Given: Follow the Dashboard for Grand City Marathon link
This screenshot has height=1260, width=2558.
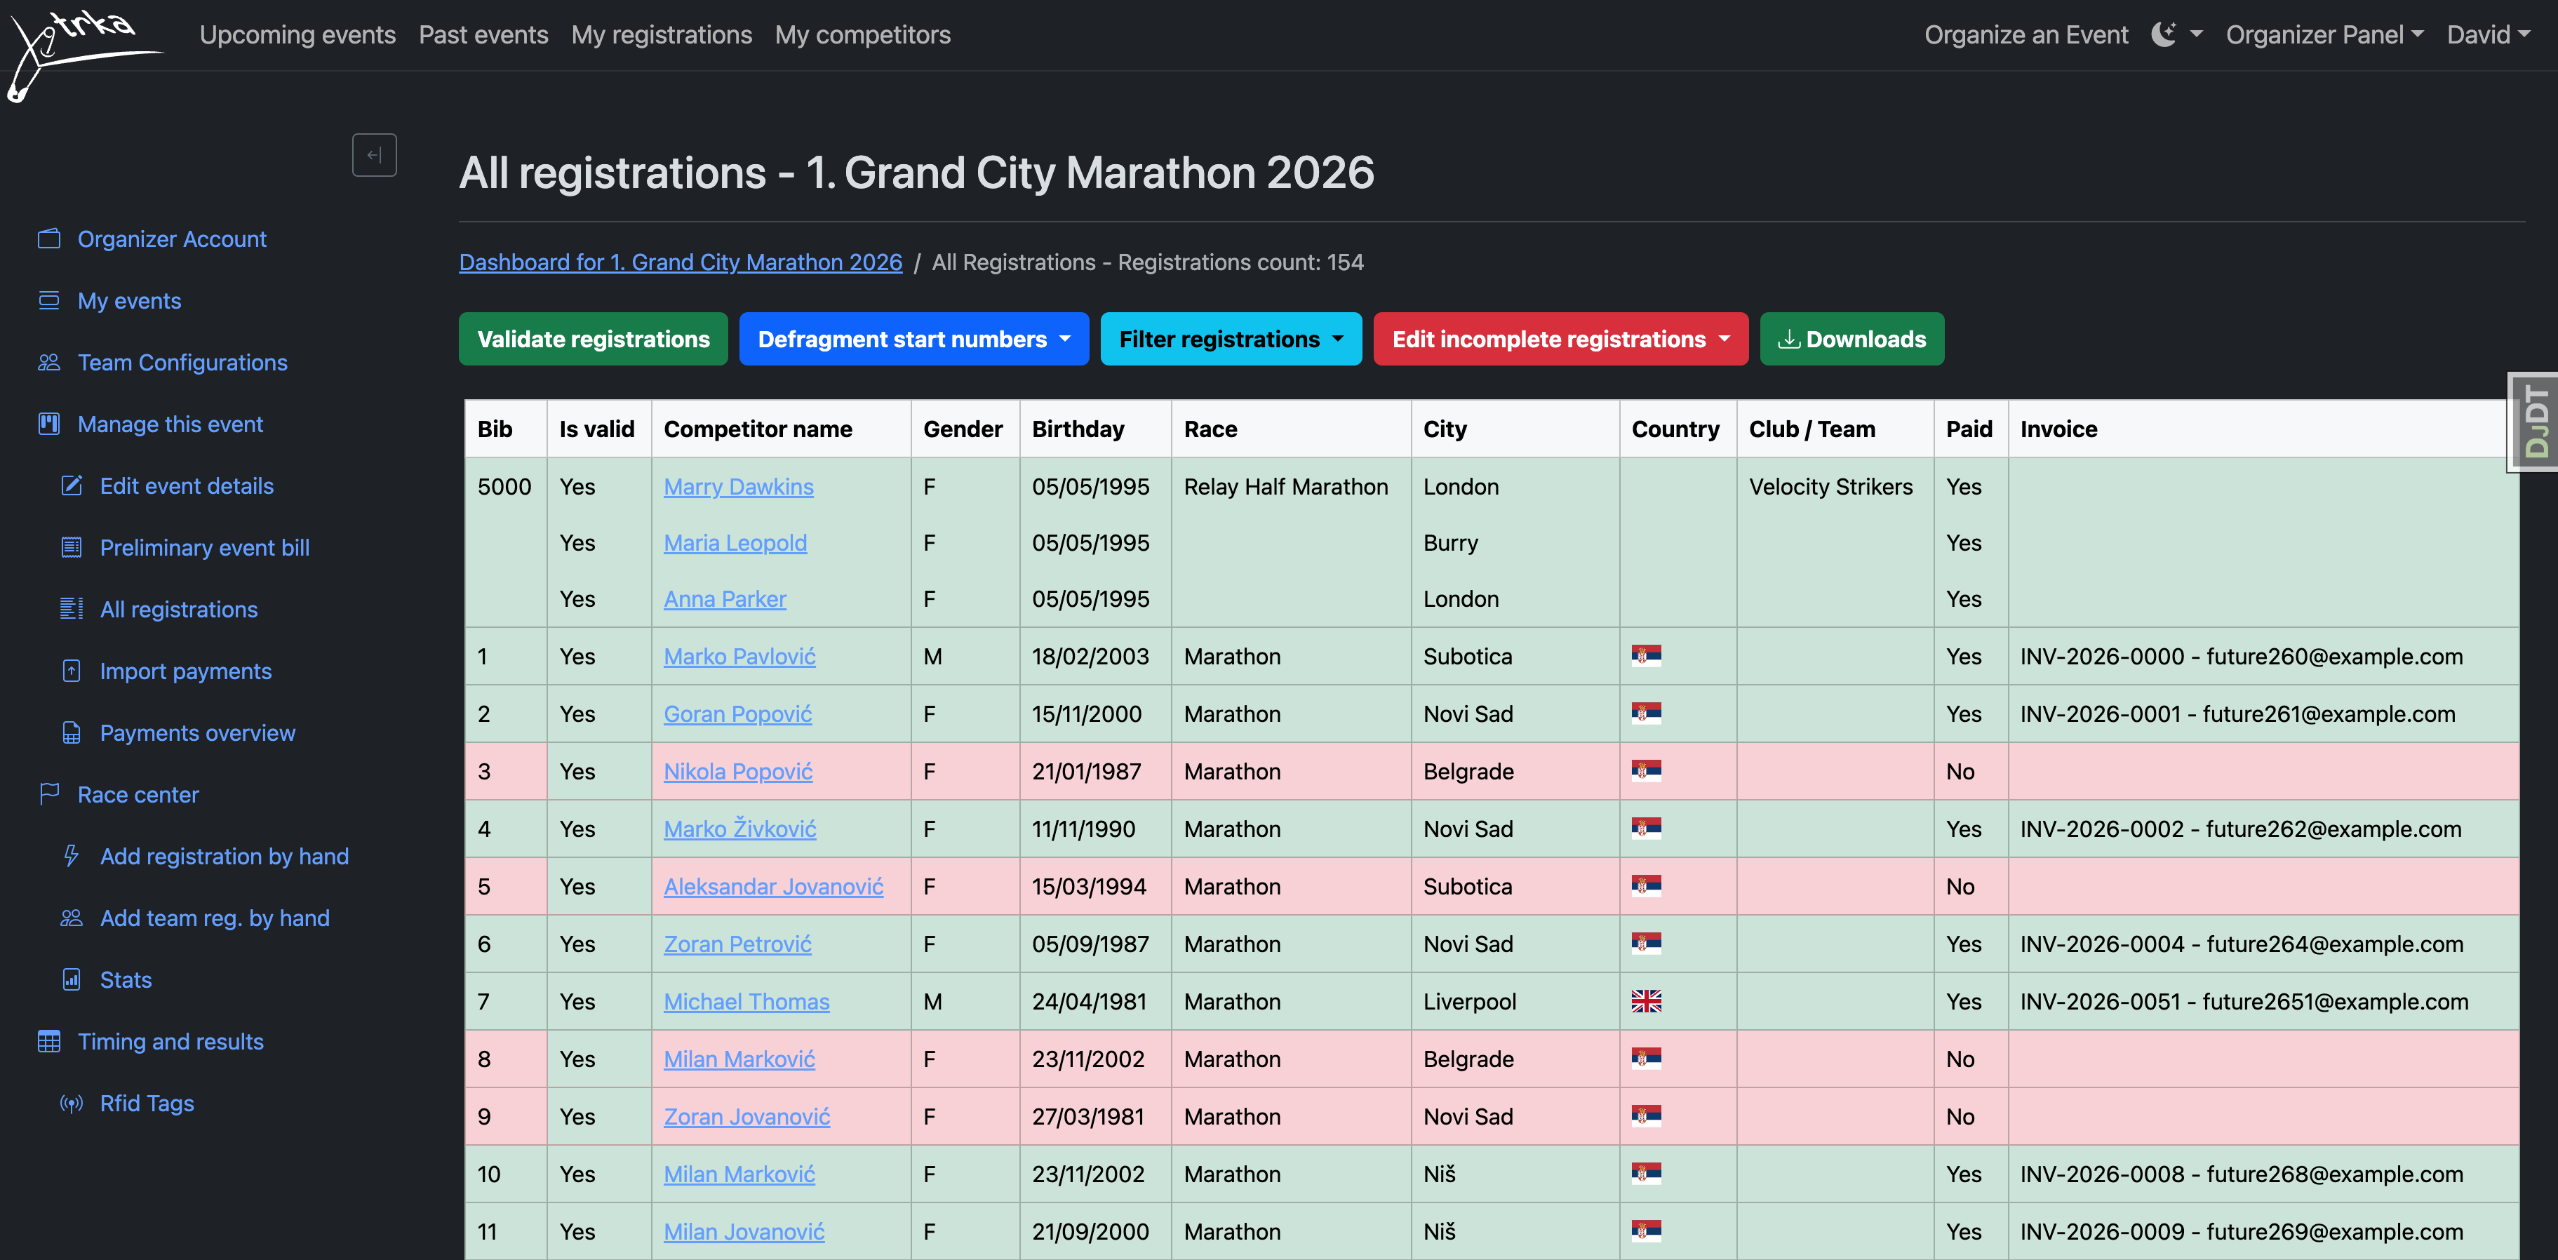Looking at the screenshot, I should [x=681, y=262].
